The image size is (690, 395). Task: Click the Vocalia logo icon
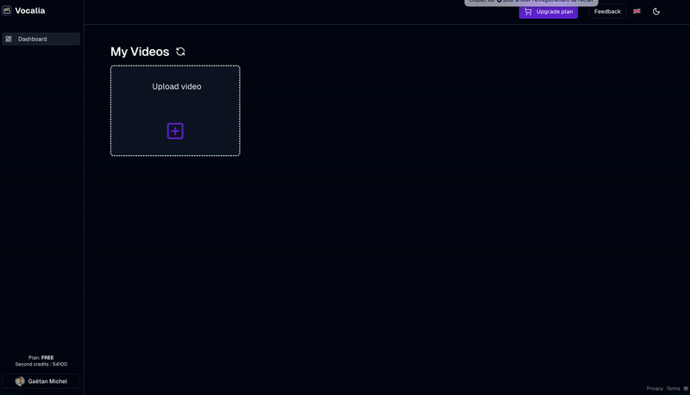click(x=7, y=10)
